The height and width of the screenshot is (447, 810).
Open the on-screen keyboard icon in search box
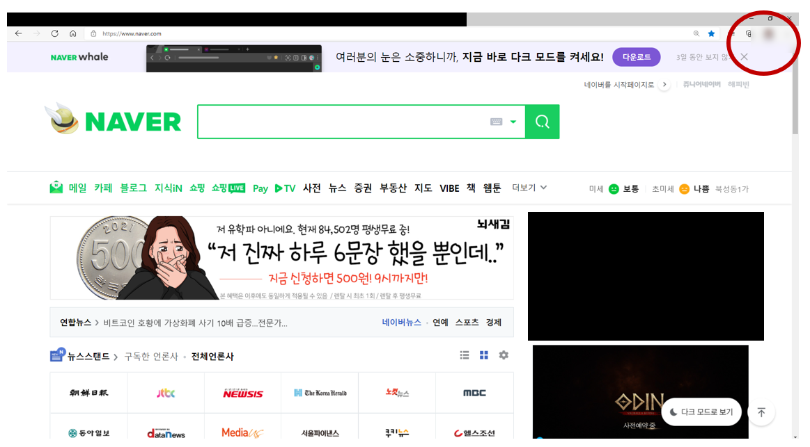[496, 122]
